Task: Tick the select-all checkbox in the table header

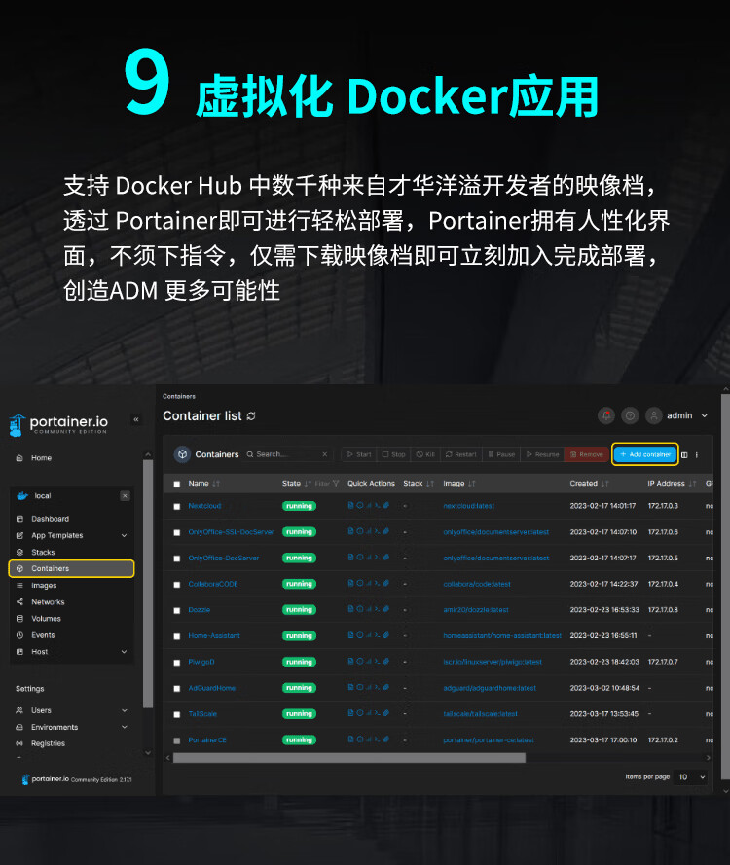Action: pyautogui.click(x=176, y=484)
